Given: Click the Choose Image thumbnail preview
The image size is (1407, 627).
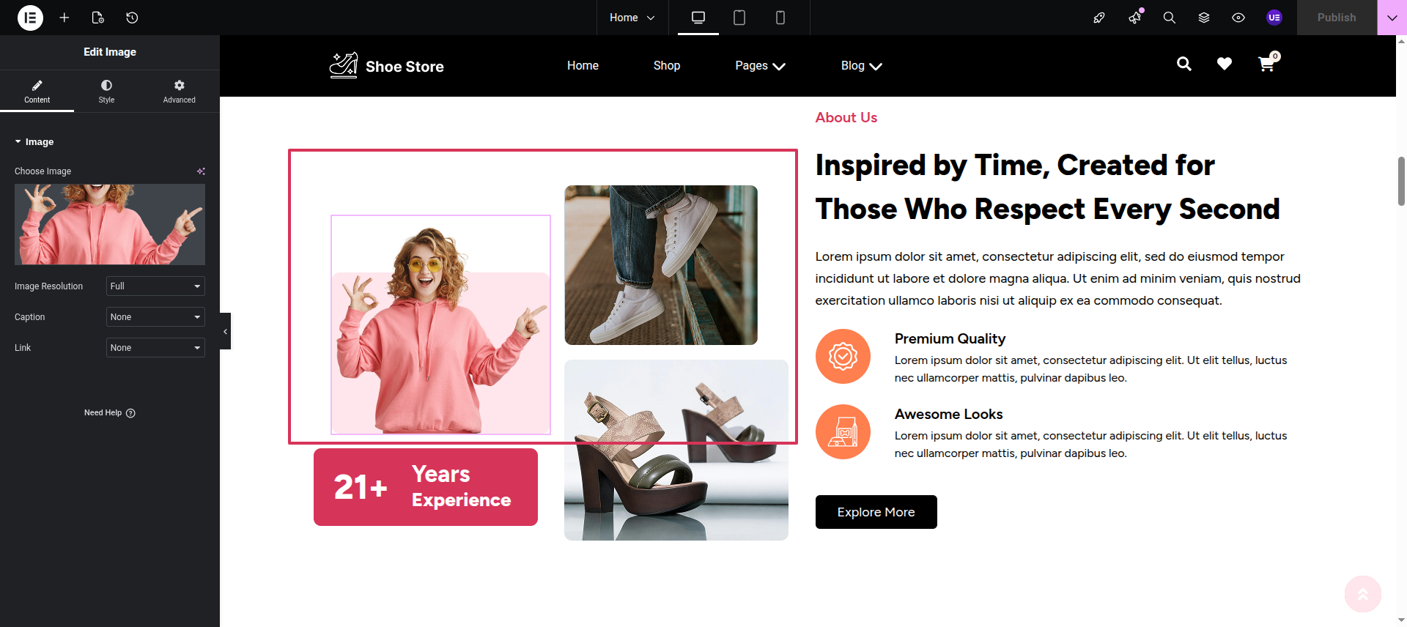Looking at the screenshot, I should 110,224.
